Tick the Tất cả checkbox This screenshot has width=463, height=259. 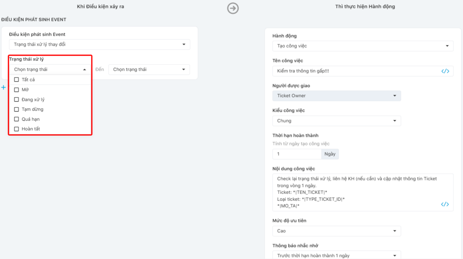pos(17,80)
